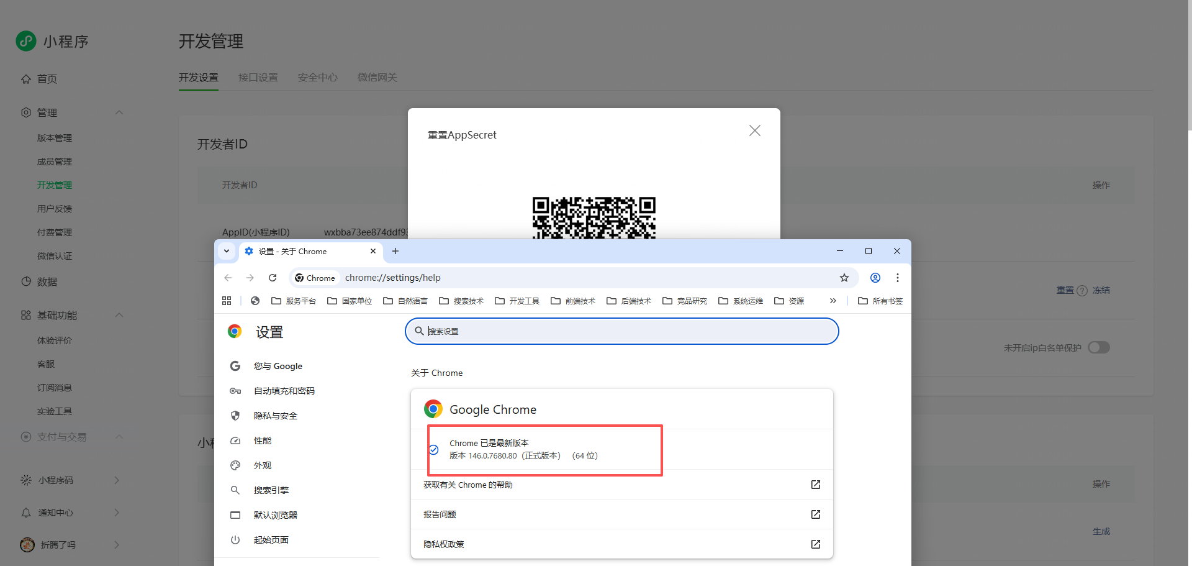Viewport: 1192px width, 566px height.
Task: Open 隐私与安全 in Chrome settings
Action: coord(276,416)
